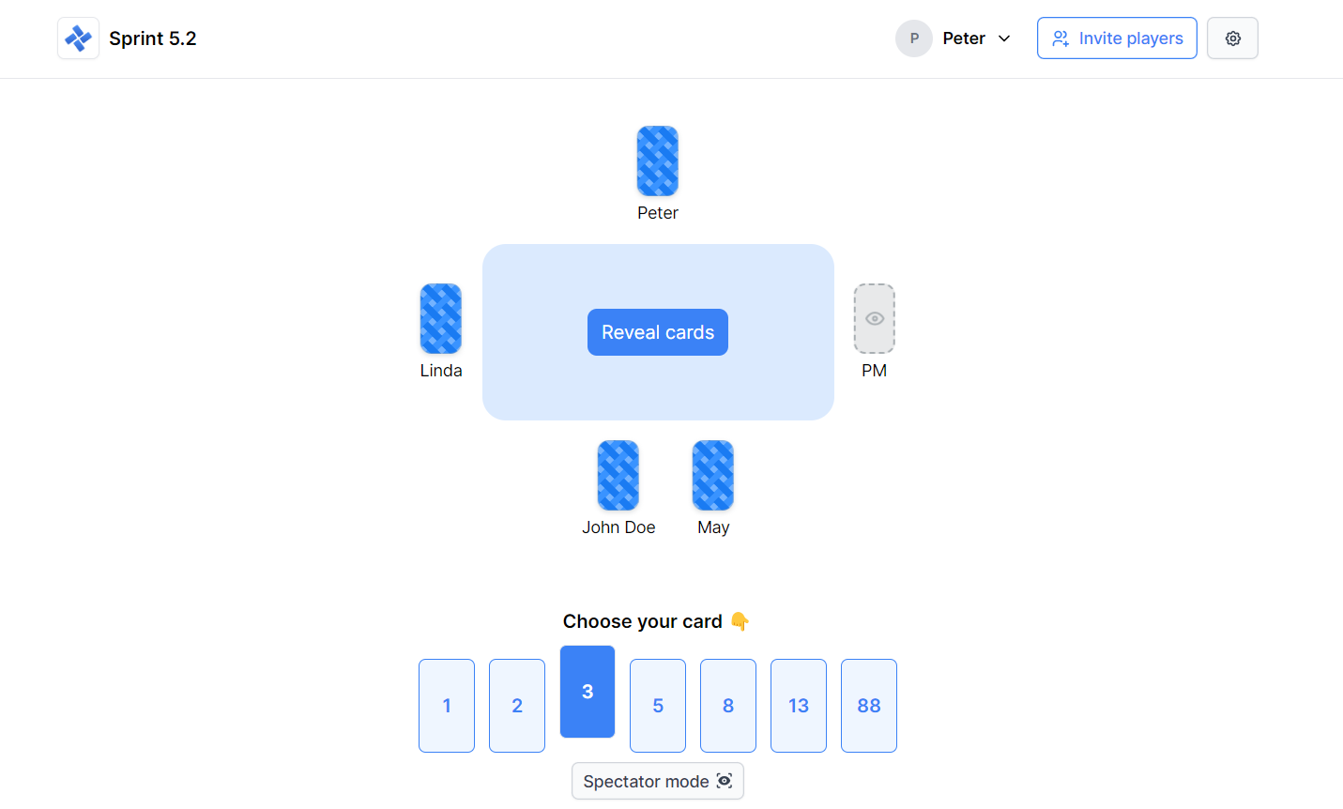
Task: Open the Peter avatar circle
Action: point(913,38)
